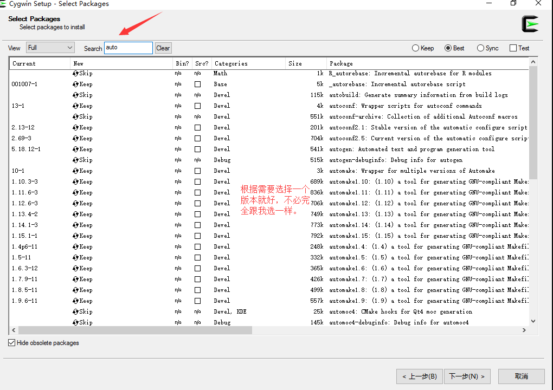
Task: Cycle the action icon for autogen-debuginfo
Action: [x=75, y=160]
